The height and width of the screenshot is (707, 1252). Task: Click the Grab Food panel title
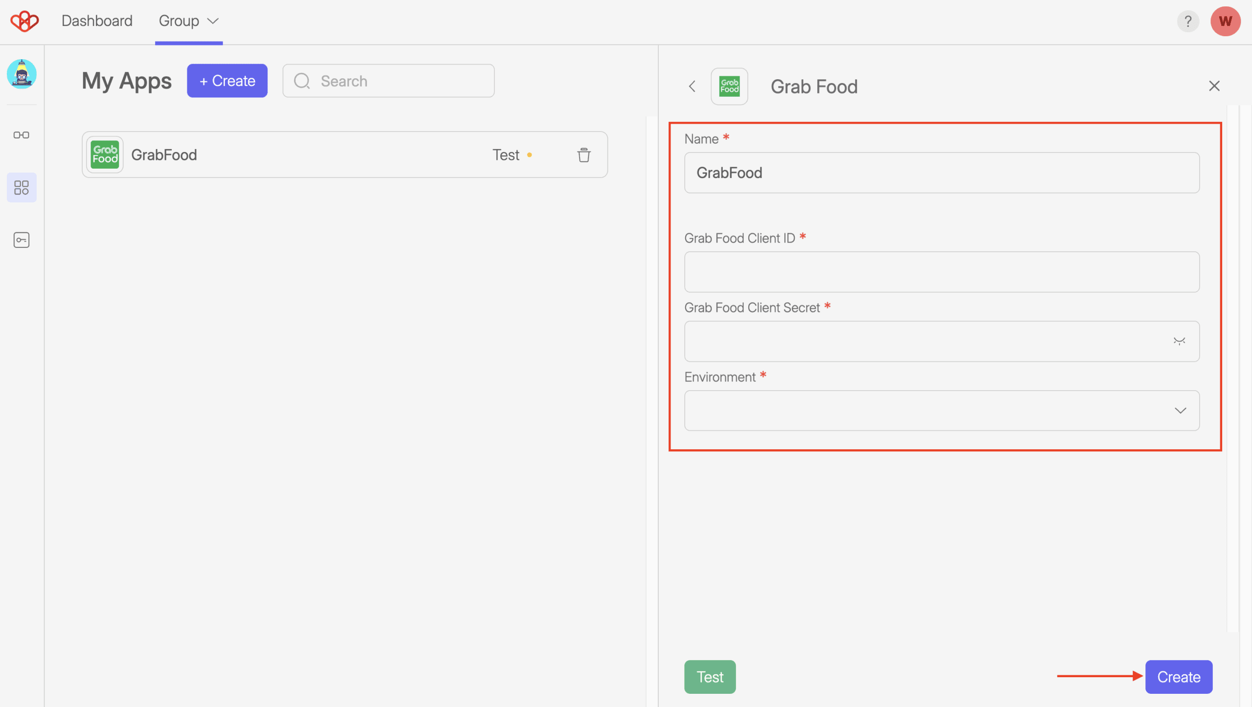tap(814, 87)
